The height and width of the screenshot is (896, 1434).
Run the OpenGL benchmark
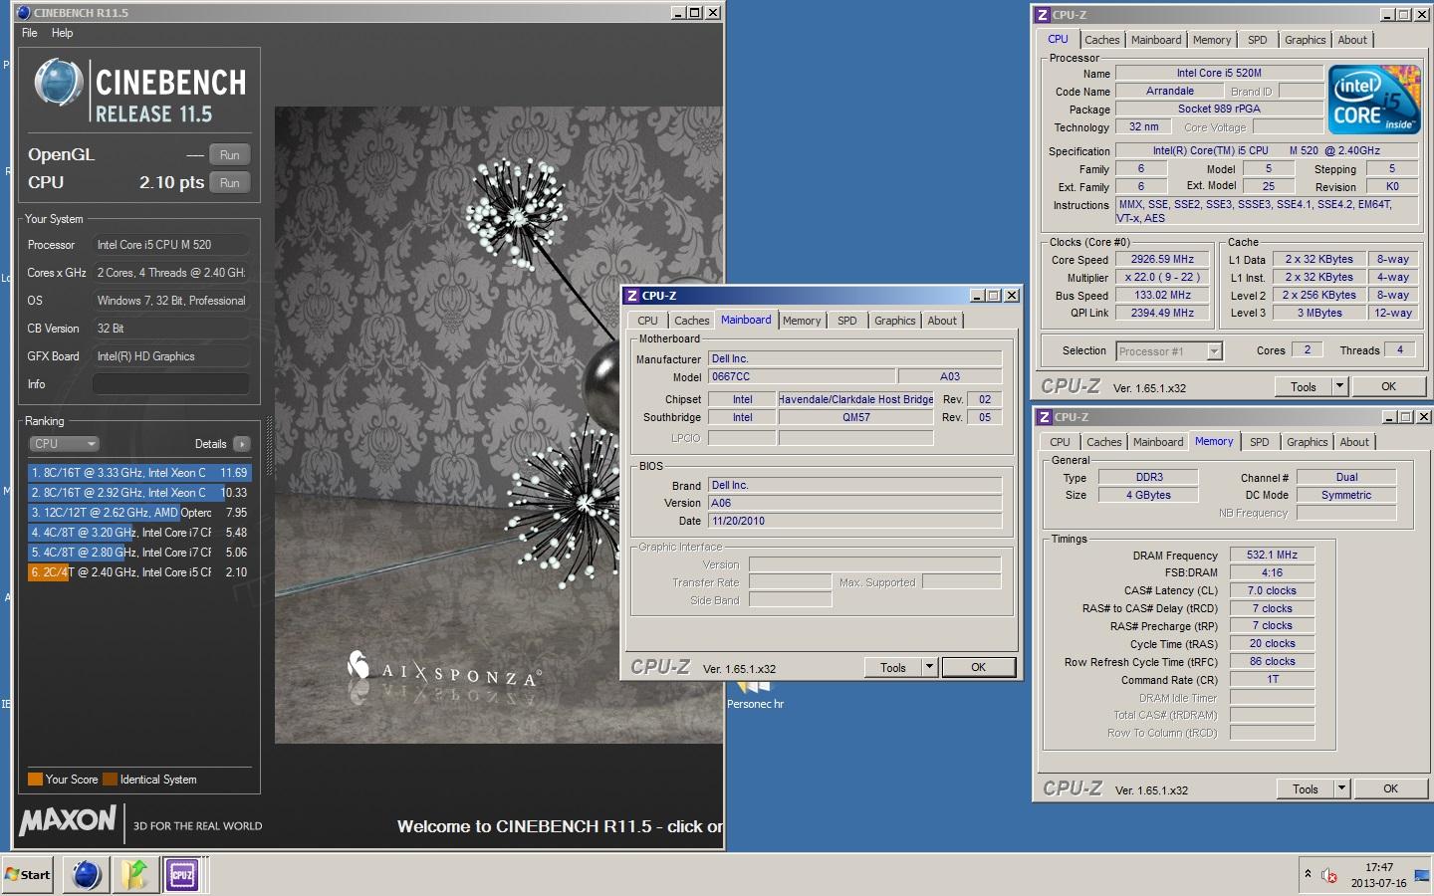230,155
